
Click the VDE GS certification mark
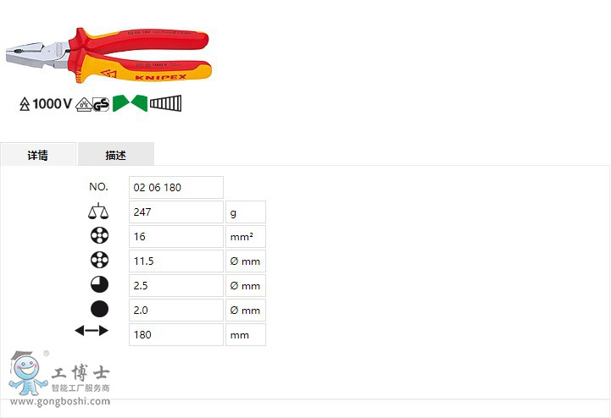coord(92,104)
